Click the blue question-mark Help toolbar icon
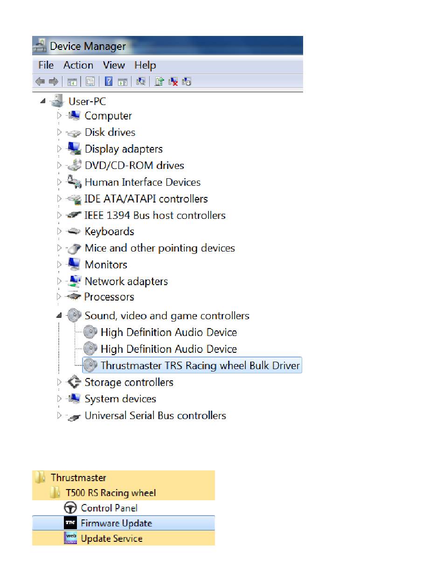 pyautogui.click(x=109, y=82)
